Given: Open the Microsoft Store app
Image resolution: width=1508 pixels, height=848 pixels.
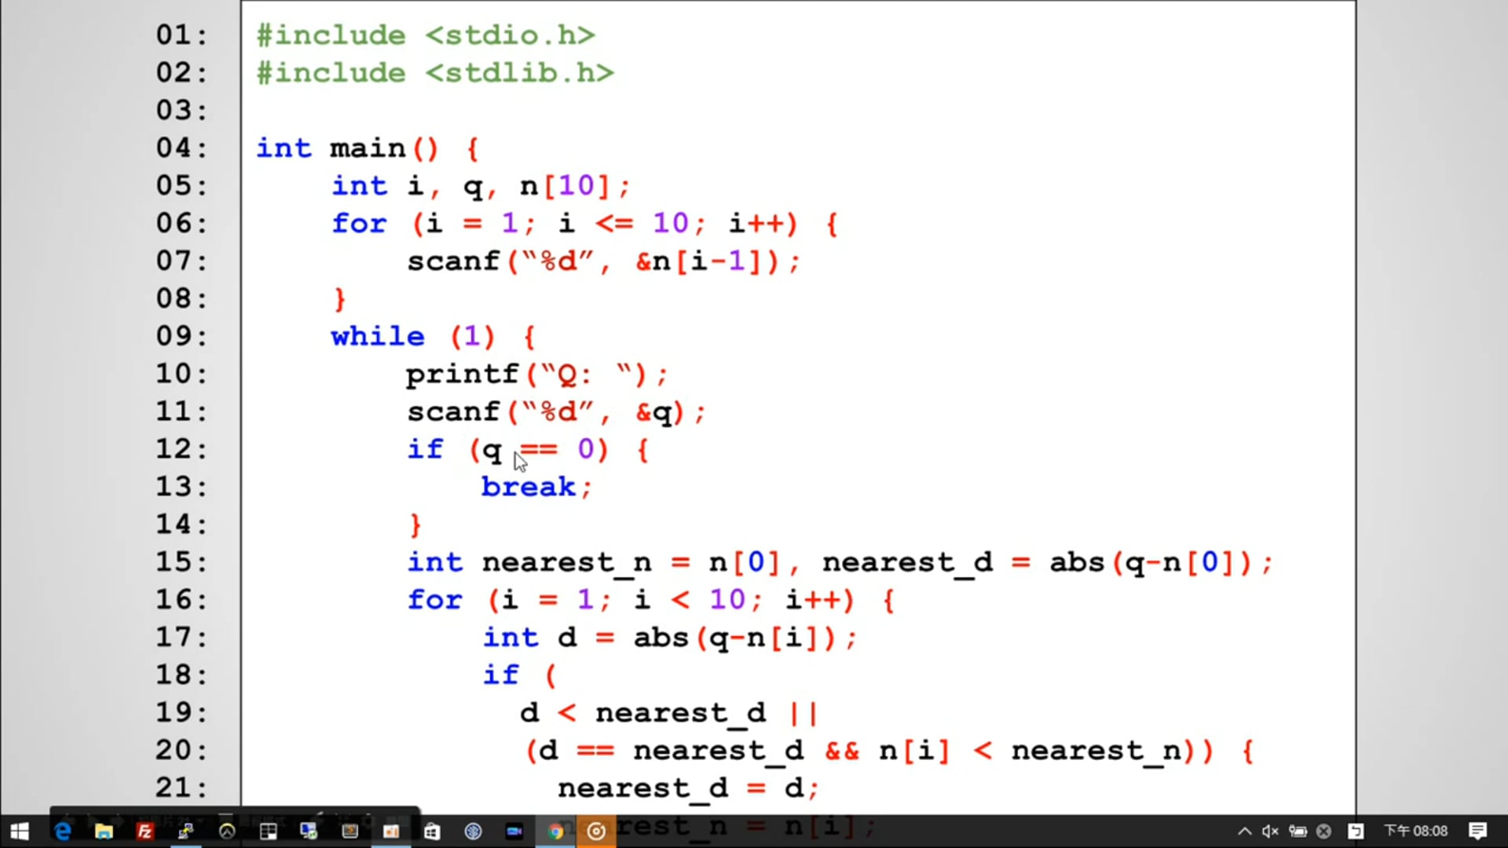Looking at the screenshot, I should [x=432, y=831].
